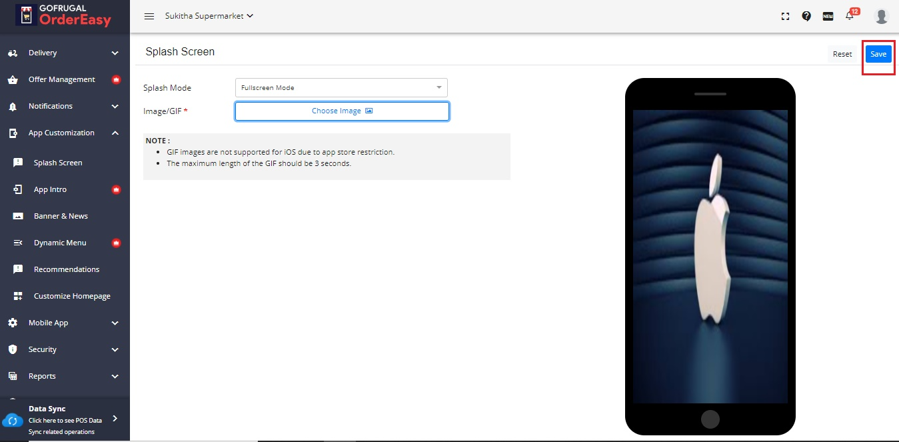Click the Image/GIF field label
899x442 pixels.
point(165,111)
